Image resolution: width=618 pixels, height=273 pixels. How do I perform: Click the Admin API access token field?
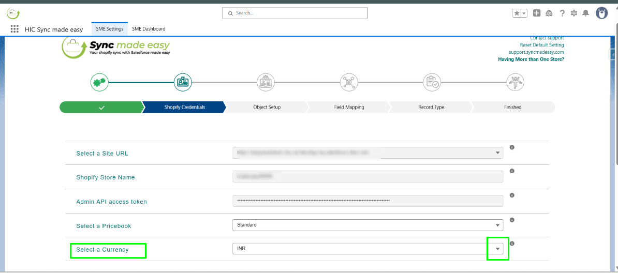(x=367, y=201)
